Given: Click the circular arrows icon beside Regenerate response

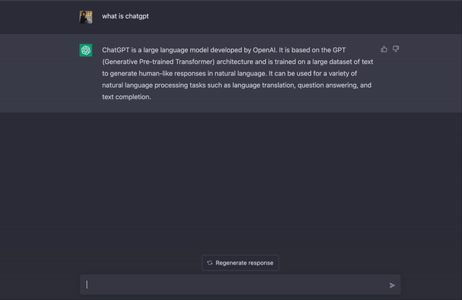Looking at the screenshot, I should click(x=209, y=262).
